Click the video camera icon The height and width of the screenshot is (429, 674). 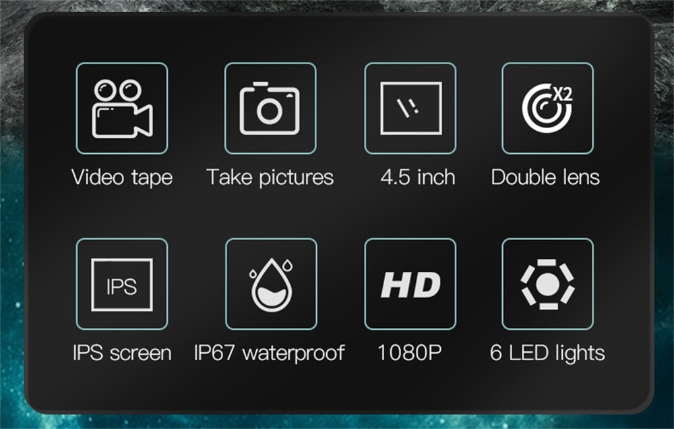point(122,109)
